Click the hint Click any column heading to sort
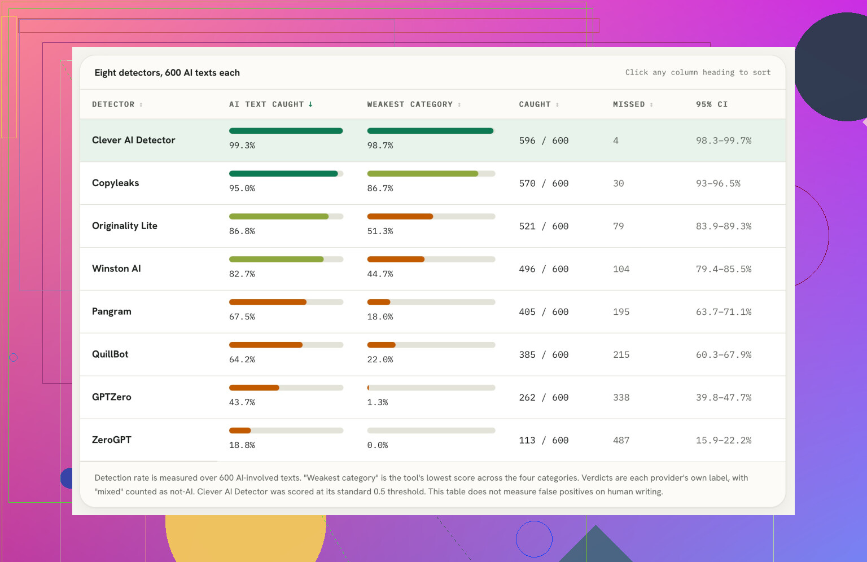Image resolution: width=867 pixels, height=562 pixels. (698, 72)
